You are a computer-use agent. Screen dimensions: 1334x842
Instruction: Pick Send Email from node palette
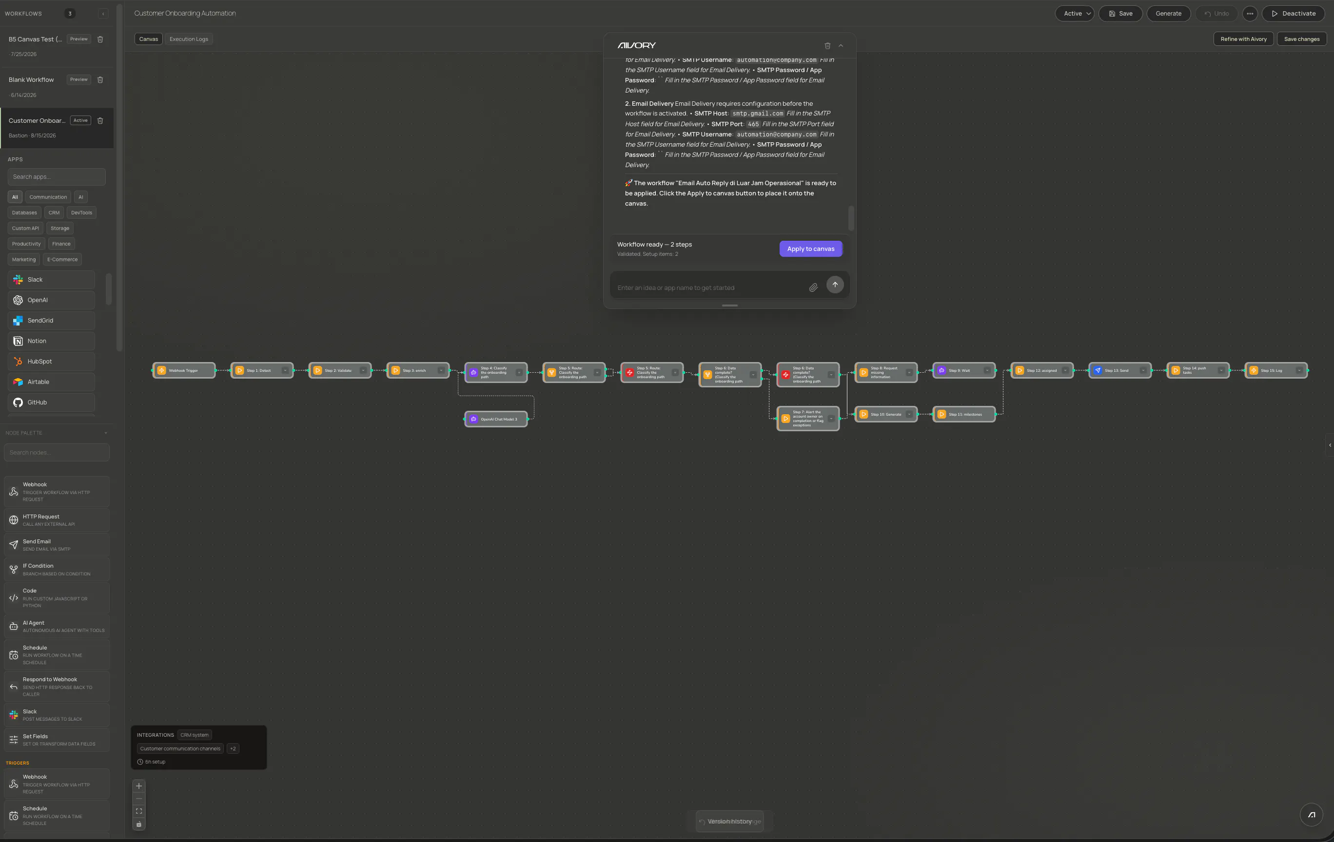57,545
